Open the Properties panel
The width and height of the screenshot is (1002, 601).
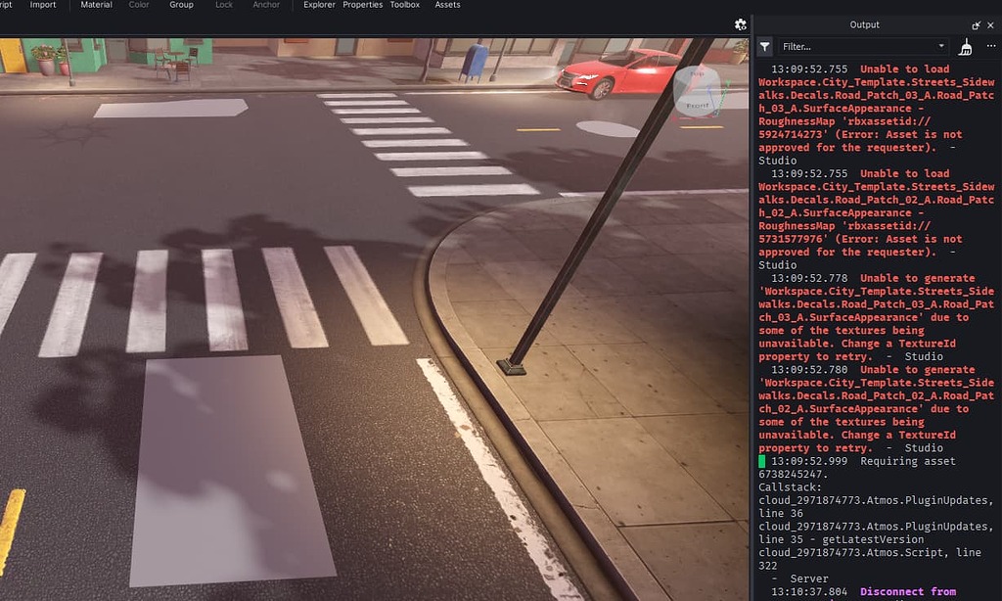(362, 5)
